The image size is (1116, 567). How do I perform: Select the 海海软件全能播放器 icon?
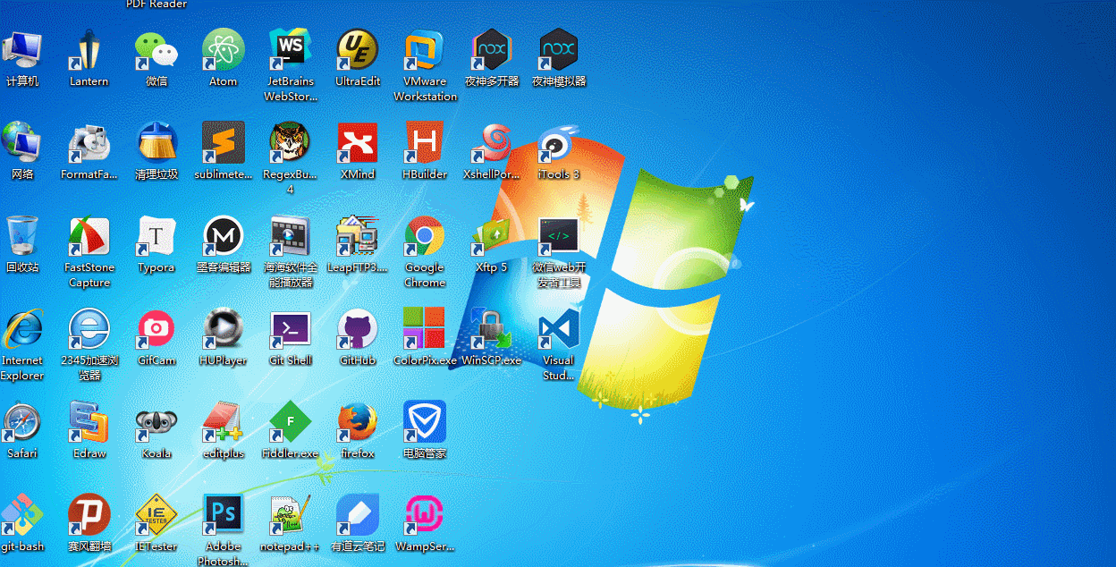point(291,236)
